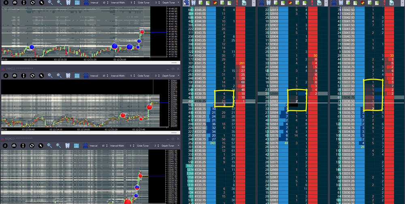Zoom in on the NQM22 chart

pyautogui.click(x=49, y=146)
